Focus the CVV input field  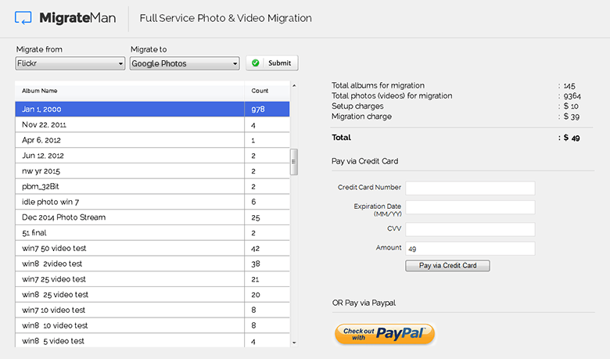470,229
